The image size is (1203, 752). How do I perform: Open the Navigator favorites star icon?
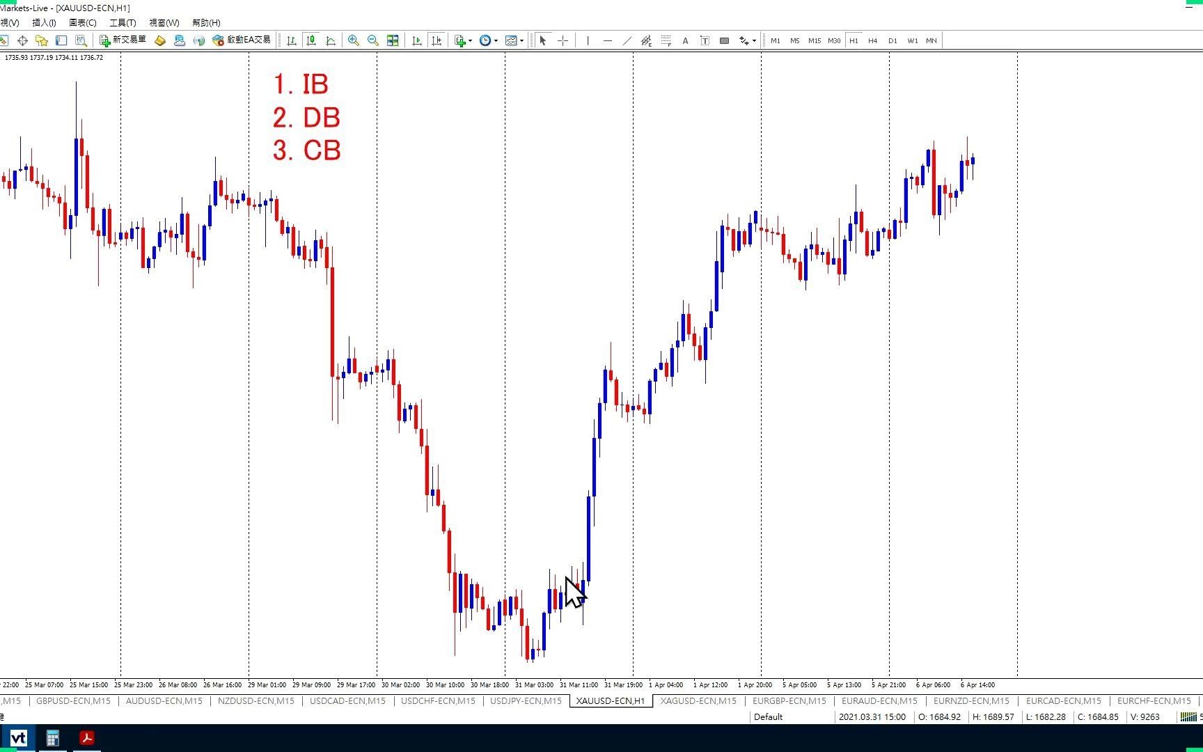click(x=41, y=40)
